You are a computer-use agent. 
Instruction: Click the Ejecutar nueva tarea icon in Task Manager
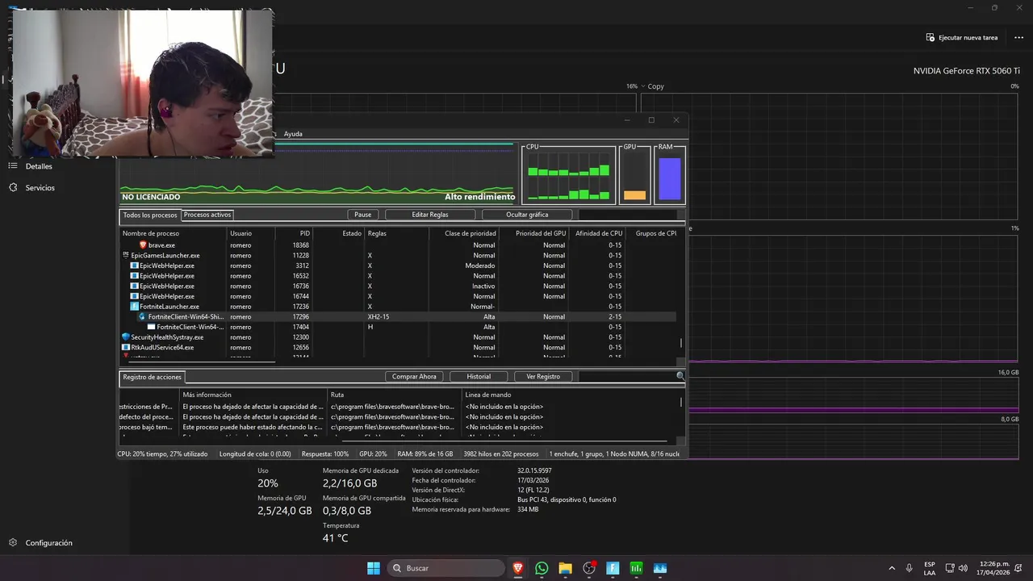coord(931,37)
